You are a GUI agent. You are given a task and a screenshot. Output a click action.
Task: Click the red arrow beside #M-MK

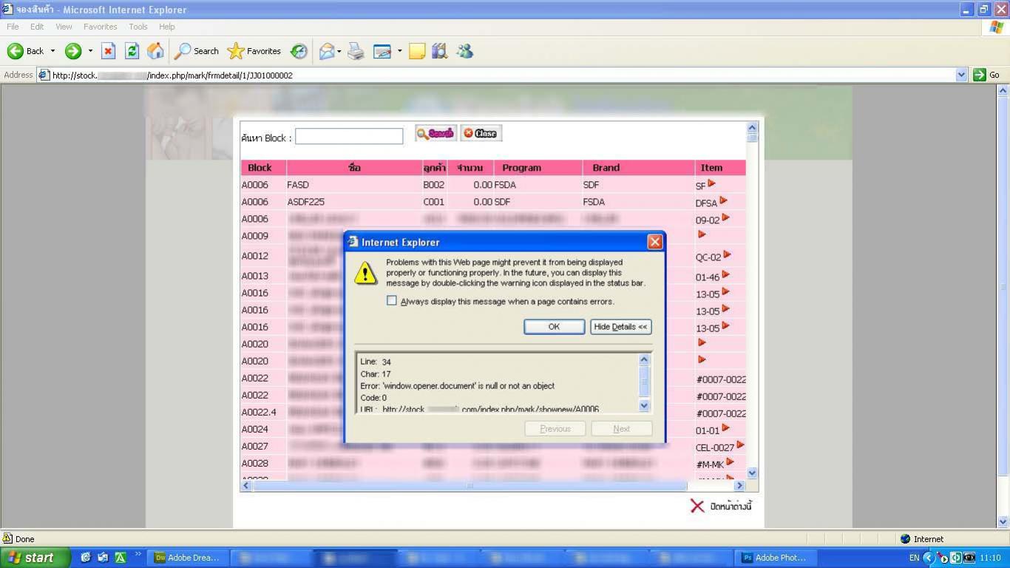pyautogui.click(x=730, y=461)
